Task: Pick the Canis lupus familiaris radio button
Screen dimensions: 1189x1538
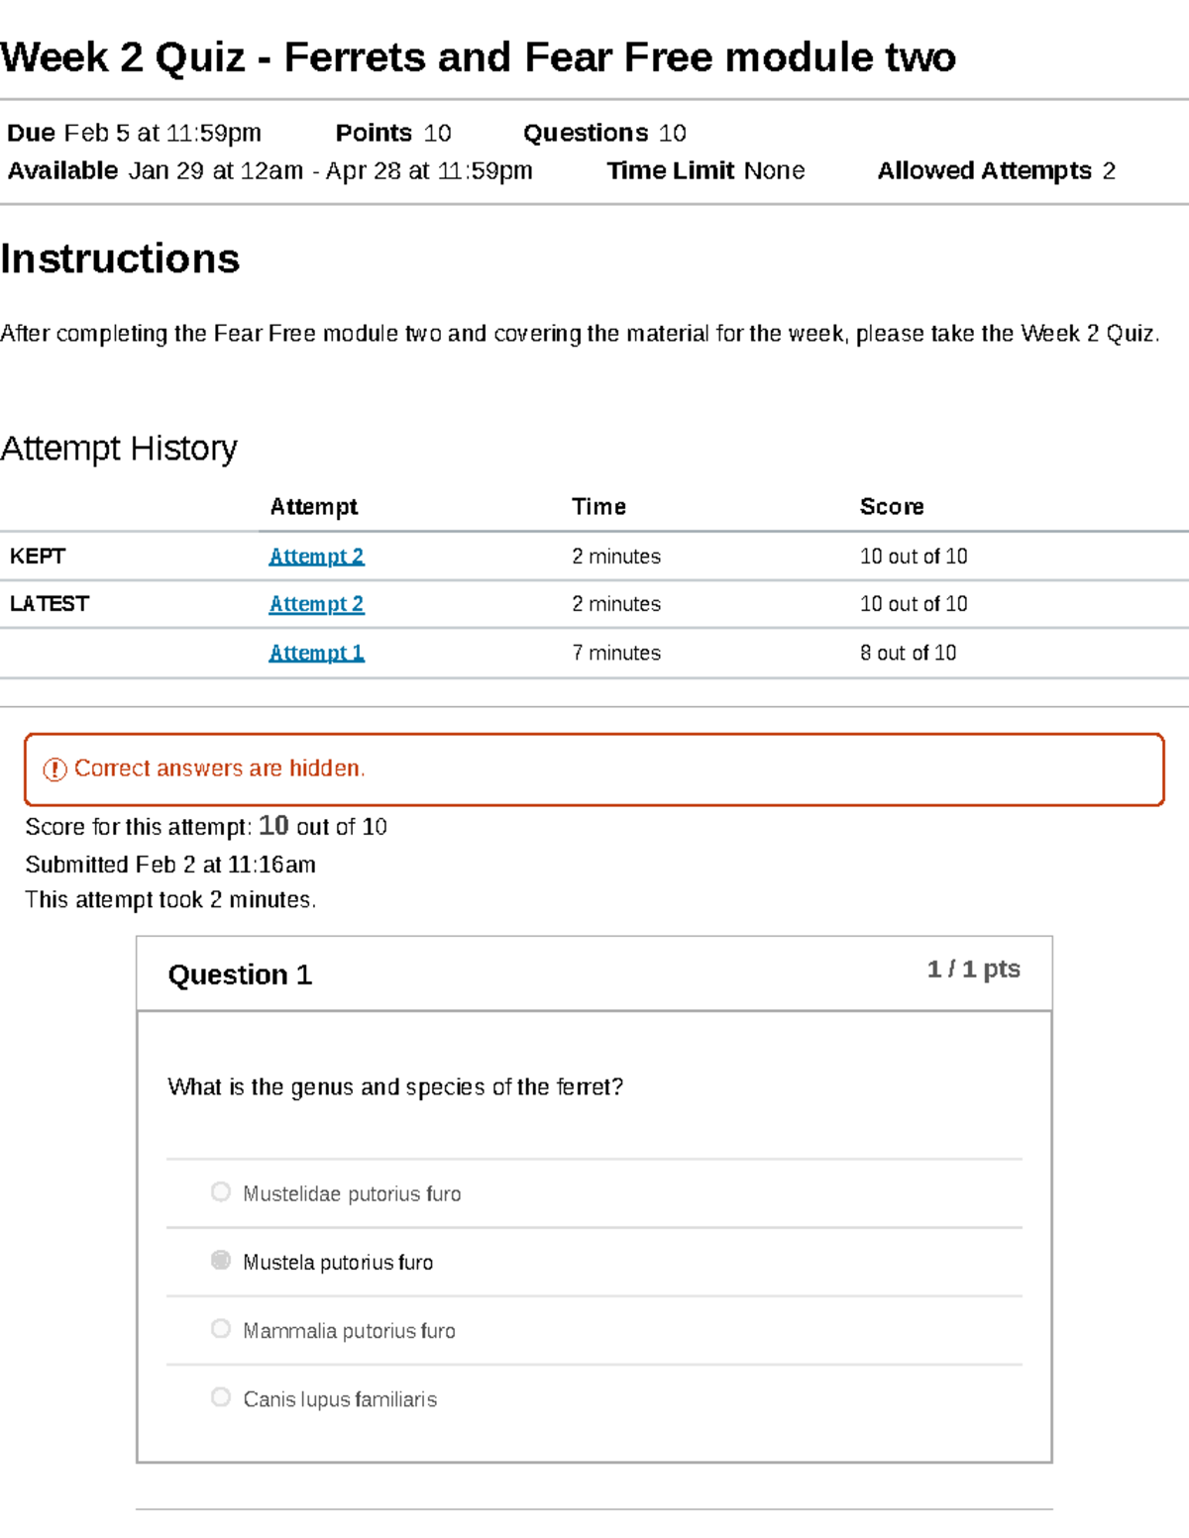Action: pos(221,1396)
